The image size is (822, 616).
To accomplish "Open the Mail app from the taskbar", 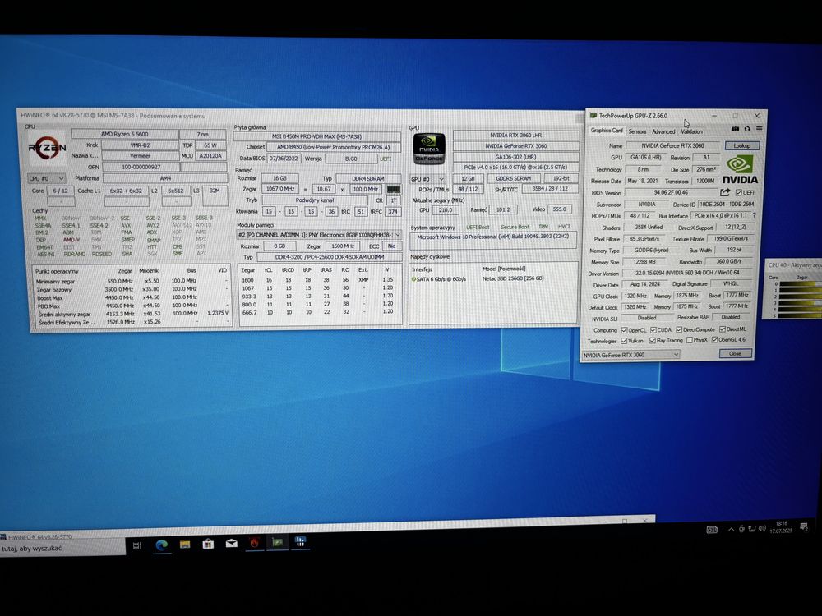I will (231, 543).
